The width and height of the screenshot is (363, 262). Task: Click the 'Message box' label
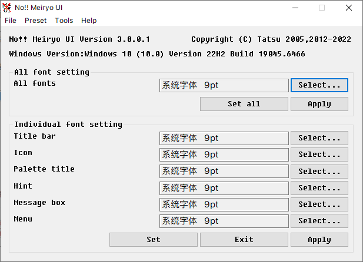click(x=39, y=203)
